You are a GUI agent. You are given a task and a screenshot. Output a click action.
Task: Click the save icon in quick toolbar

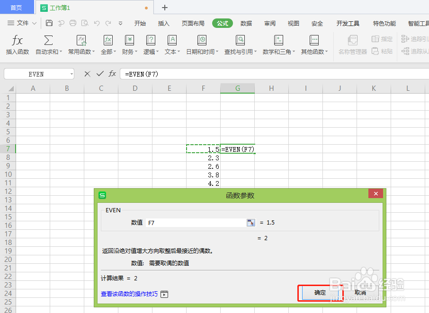click(x=49, y=23)
